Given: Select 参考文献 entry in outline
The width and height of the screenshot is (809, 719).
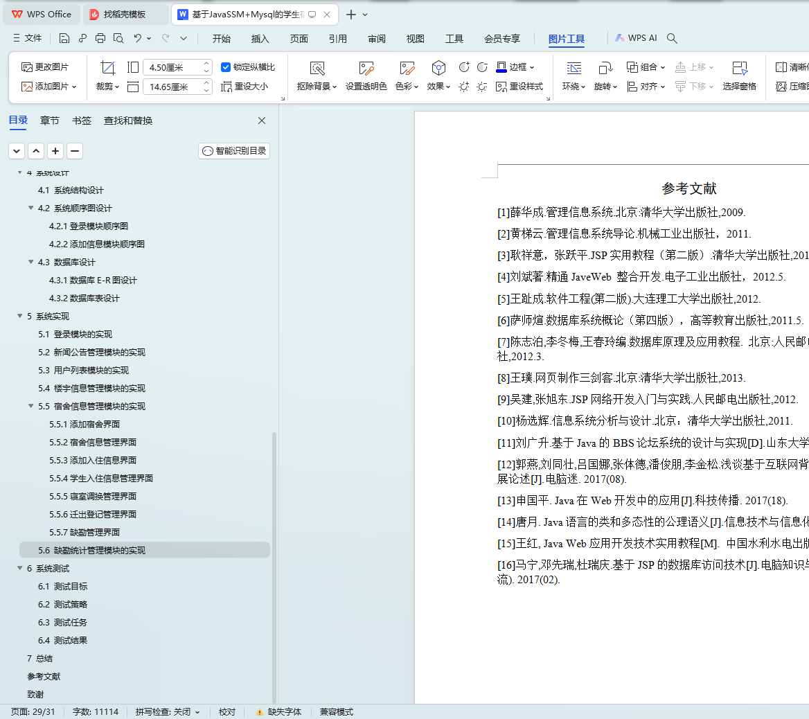Looking at the screenshot, I should point(44,676).
